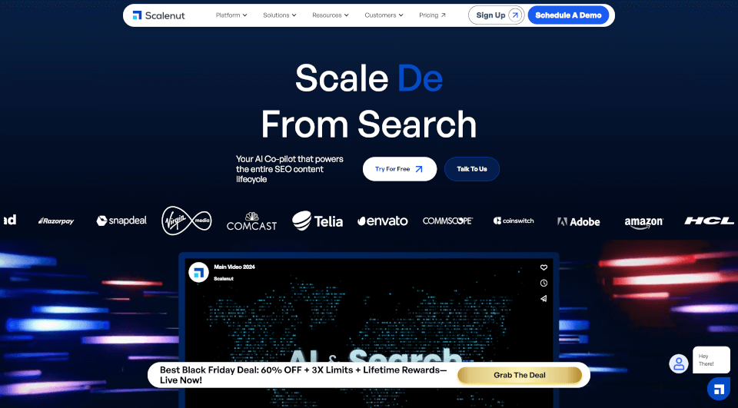Share the video with paper-plane icon
Screen dimensions: 738x408
[x=544, y=298]
